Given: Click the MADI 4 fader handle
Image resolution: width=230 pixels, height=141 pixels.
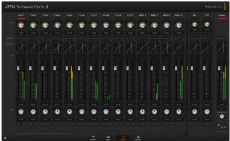Looking at the screenshot, I should click(x=176, y=68).
